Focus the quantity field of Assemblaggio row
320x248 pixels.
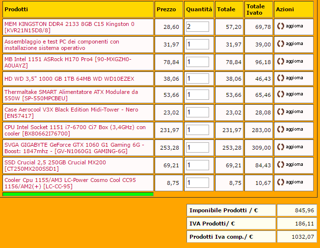click(x=197, y=44)
